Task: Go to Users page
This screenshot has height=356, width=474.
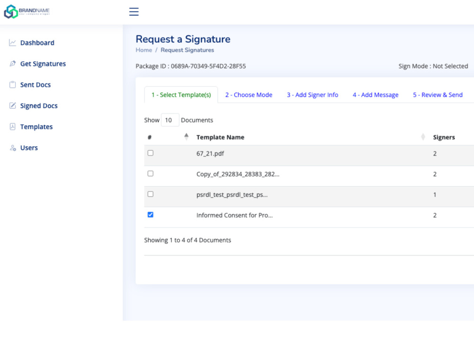Action: [x=29, y=148]
